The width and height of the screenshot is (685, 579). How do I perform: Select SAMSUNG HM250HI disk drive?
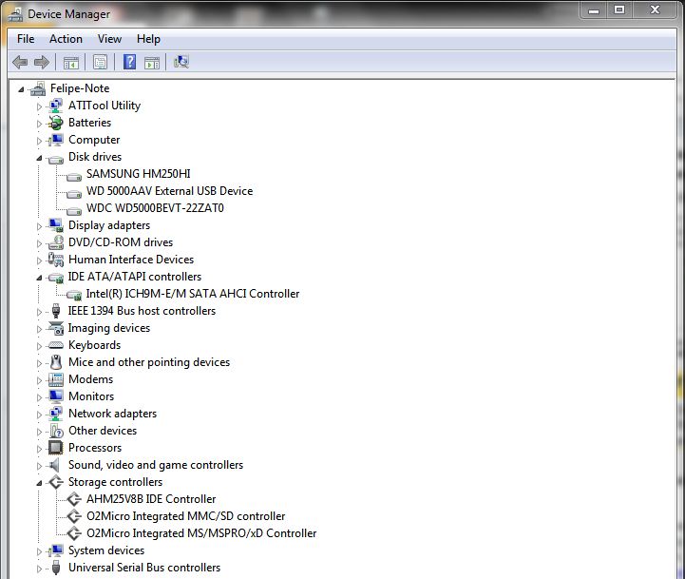(x=139, y=174)
